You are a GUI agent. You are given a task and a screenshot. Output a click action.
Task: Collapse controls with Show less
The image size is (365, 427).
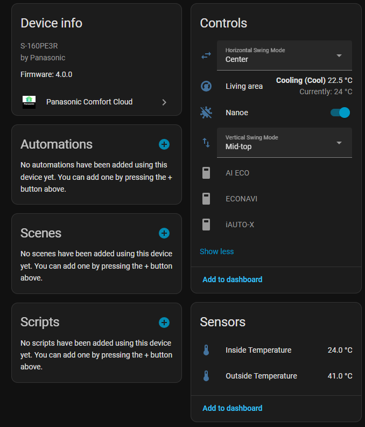pos(216,251)
